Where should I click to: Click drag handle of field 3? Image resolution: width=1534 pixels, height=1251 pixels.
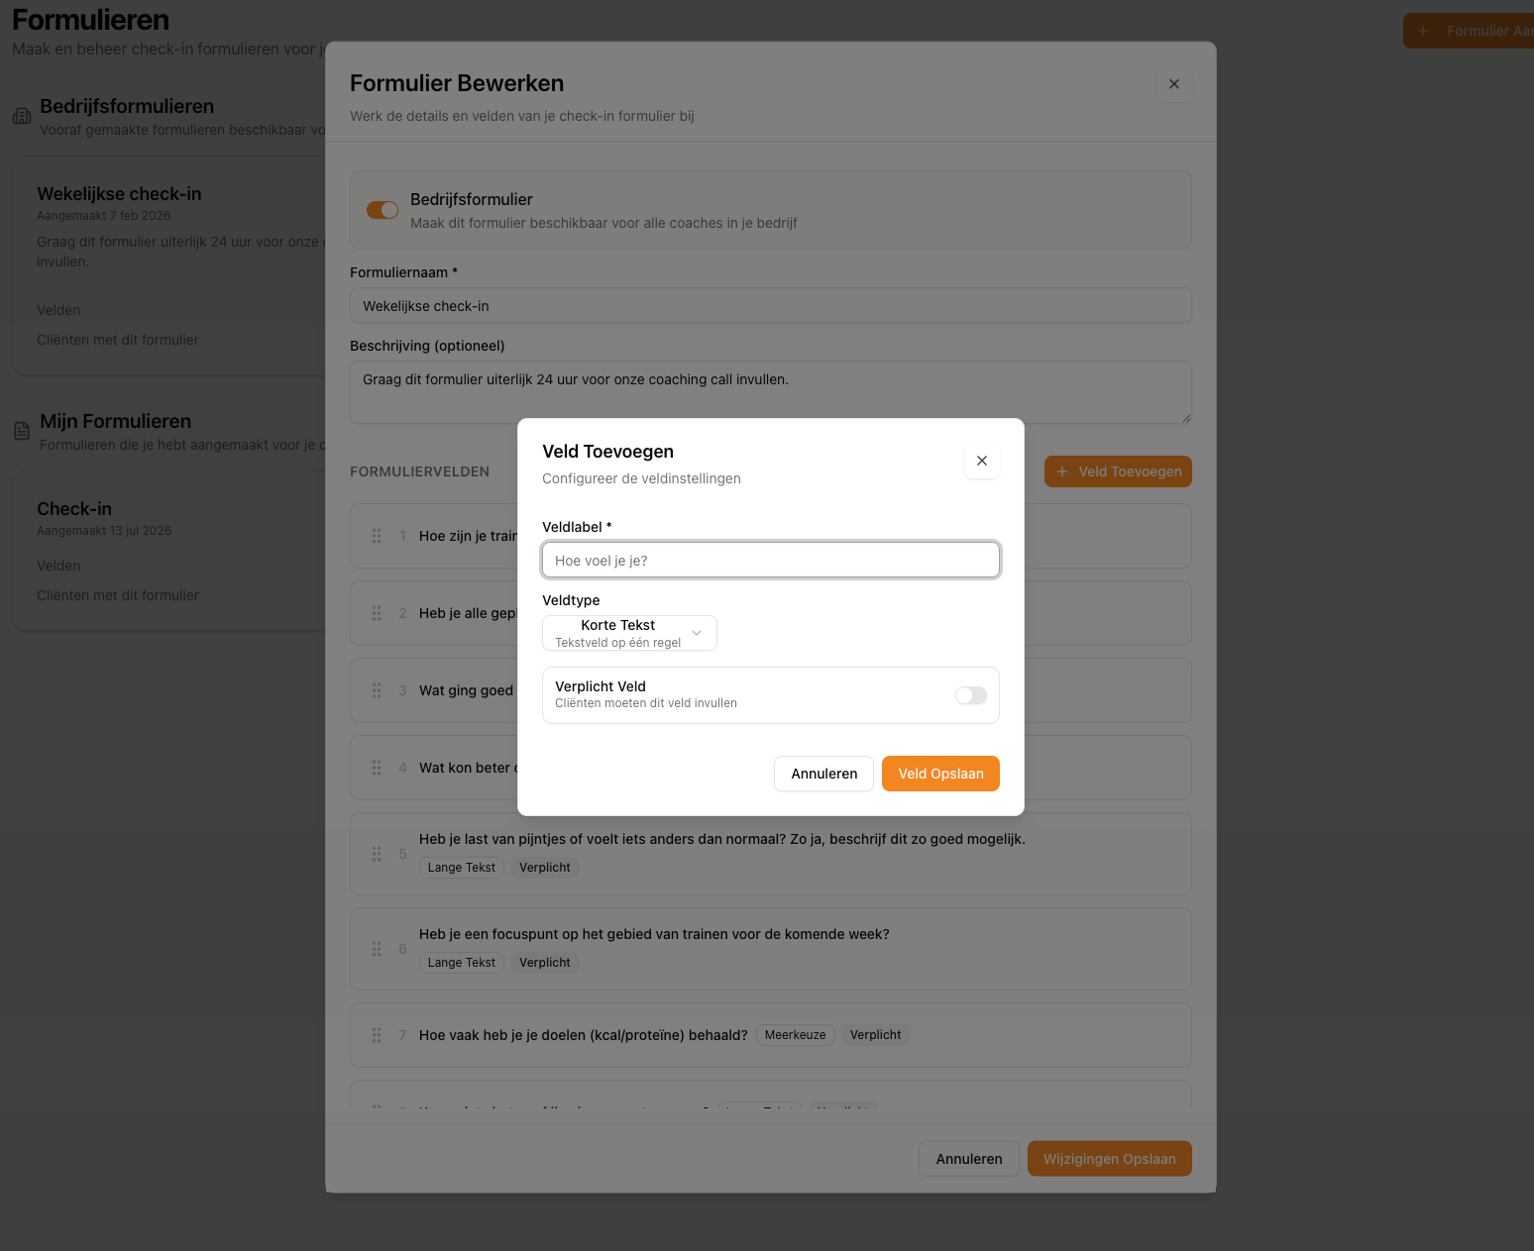pyautogui.click(x=377, y=690)
